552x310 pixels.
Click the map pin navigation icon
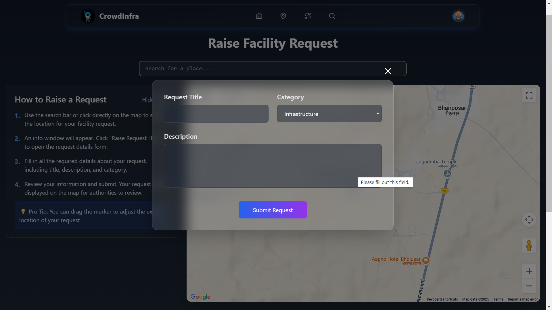click(x=283, y=16)
